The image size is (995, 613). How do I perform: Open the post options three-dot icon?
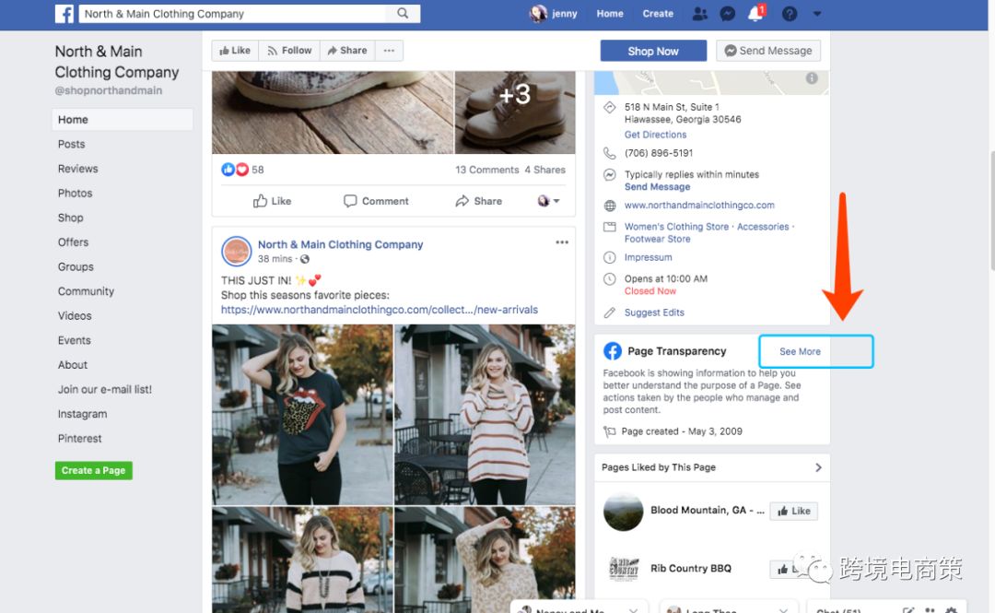click(x=562, y=242)
